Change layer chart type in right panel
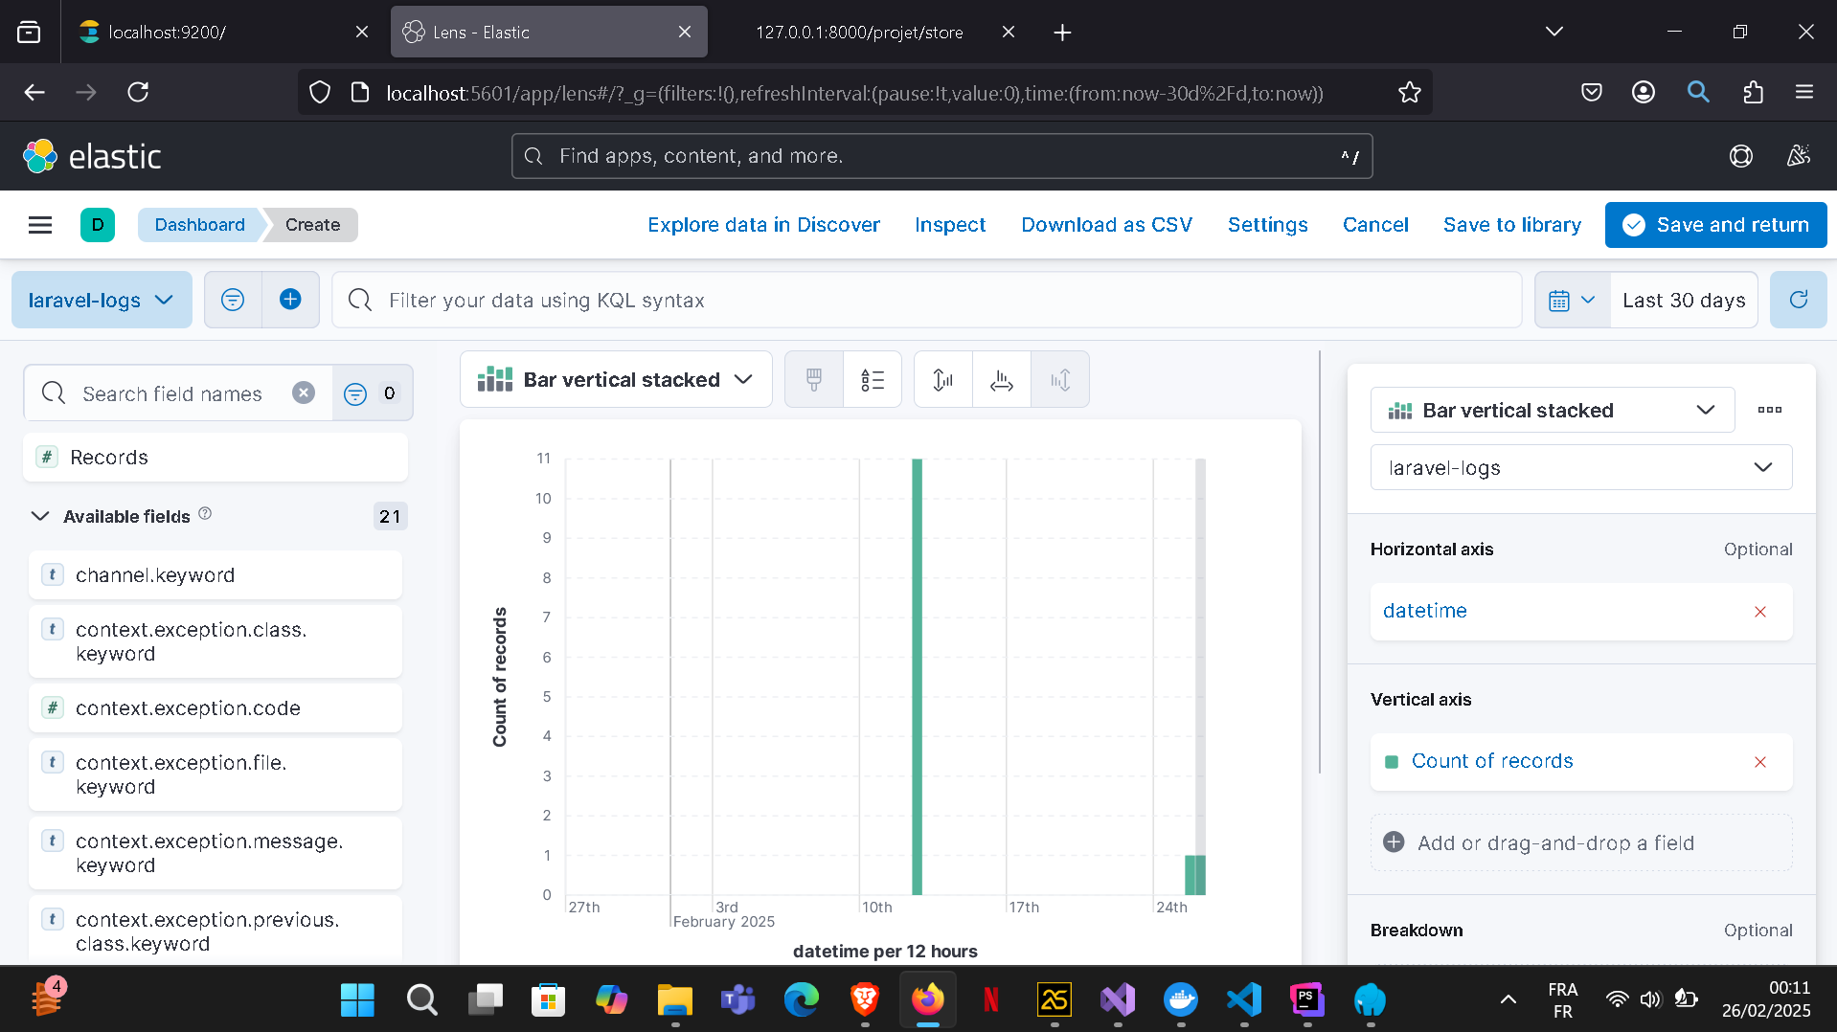Screen dimensions: 1837x1032 pyautogui.click(x=1553, y=410)
